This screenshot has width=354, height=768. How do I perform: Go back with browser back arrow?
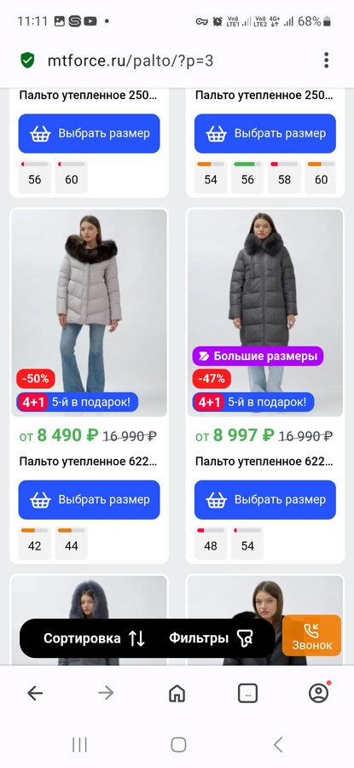pyautogui.click(x=35, y=693)
